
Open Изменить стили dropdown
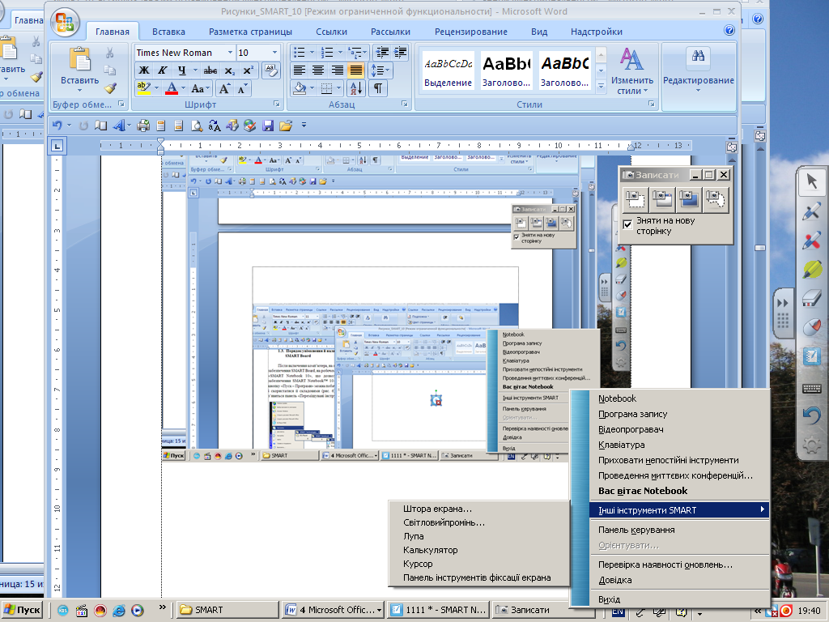[x=631, y=71]
